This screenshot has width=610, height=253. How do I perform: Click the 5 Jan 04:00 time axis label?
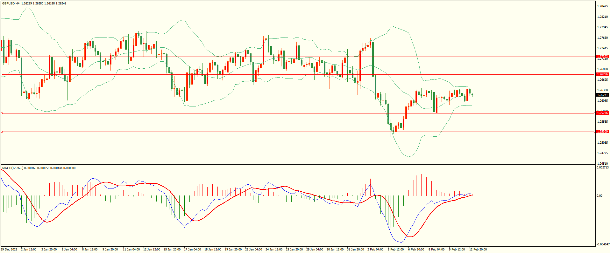[69, 250]
